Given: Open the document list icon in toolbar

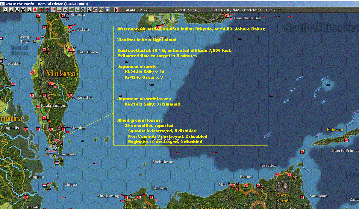Looking at the screenshot, I should 11,10.
